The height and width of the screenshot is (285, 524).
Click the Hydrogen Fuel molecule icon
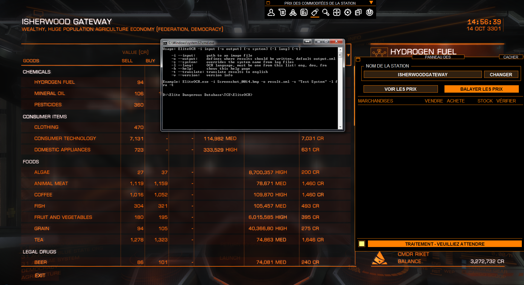click(379, 52)
